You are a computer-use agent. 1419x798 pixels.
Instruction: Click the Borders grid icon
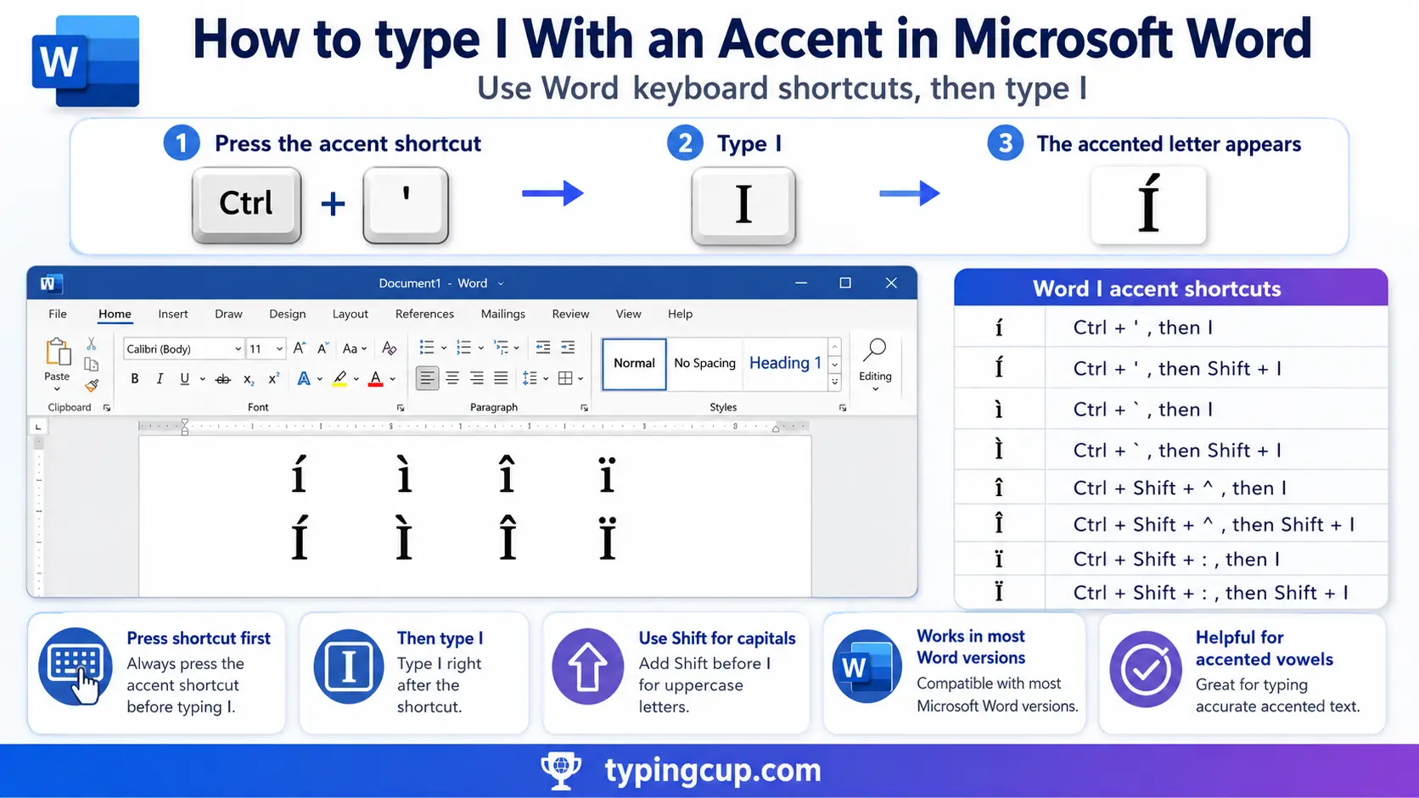click(566, 378)
